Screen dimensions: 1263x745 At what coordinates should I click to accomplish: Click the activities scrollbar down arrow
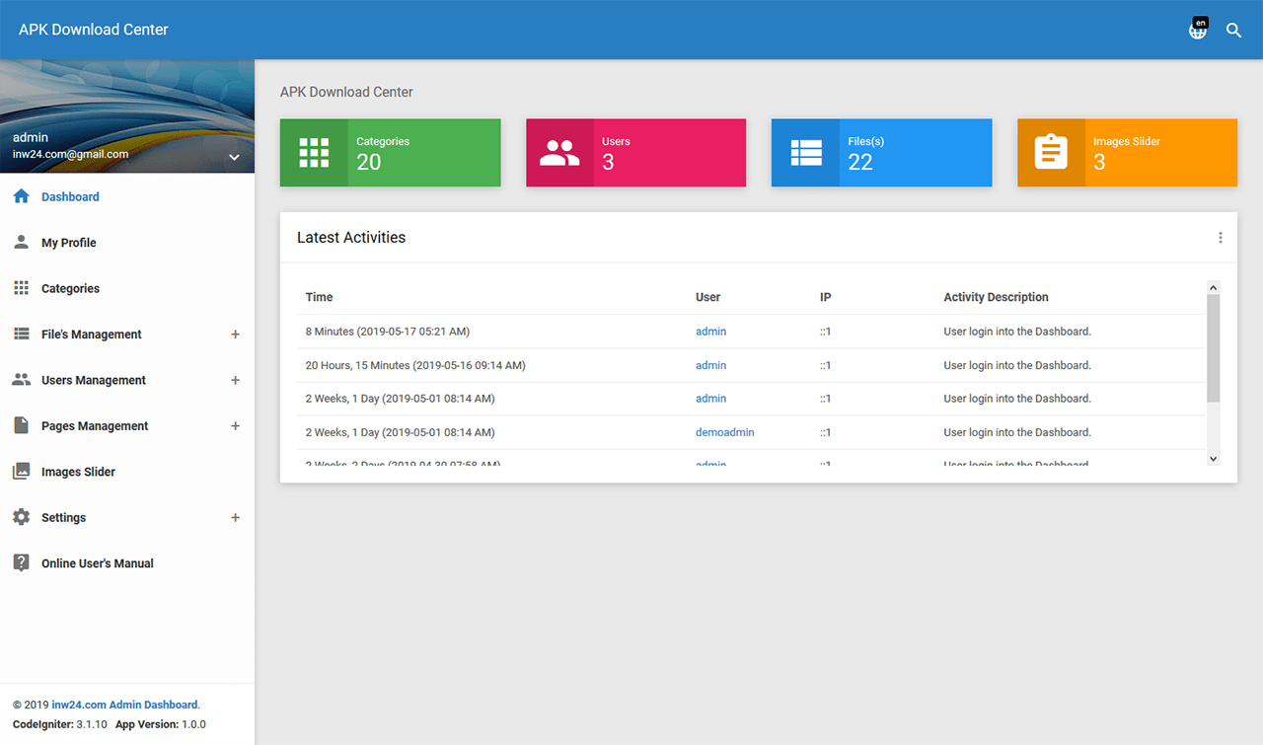1214,458
